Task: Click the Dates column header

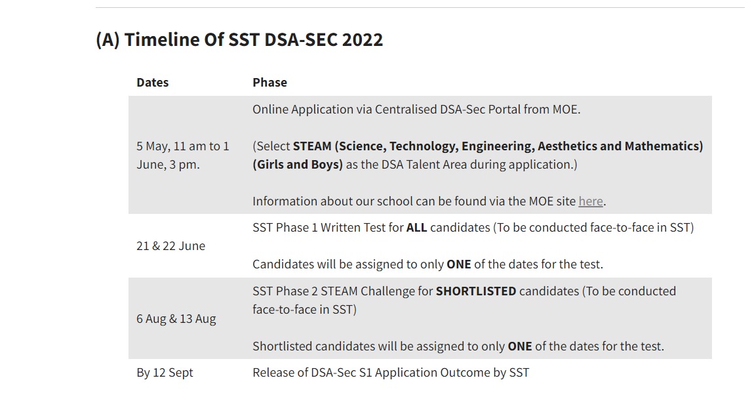Action: tap(152, 83)
